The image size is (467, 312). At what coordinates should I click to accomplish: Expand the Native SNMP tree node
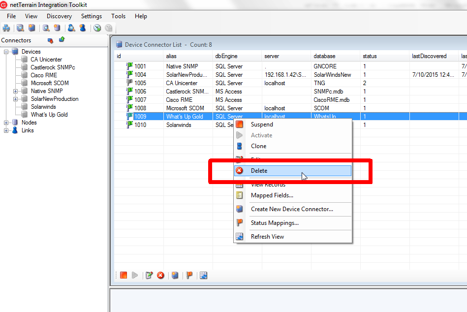pos(15,91)
